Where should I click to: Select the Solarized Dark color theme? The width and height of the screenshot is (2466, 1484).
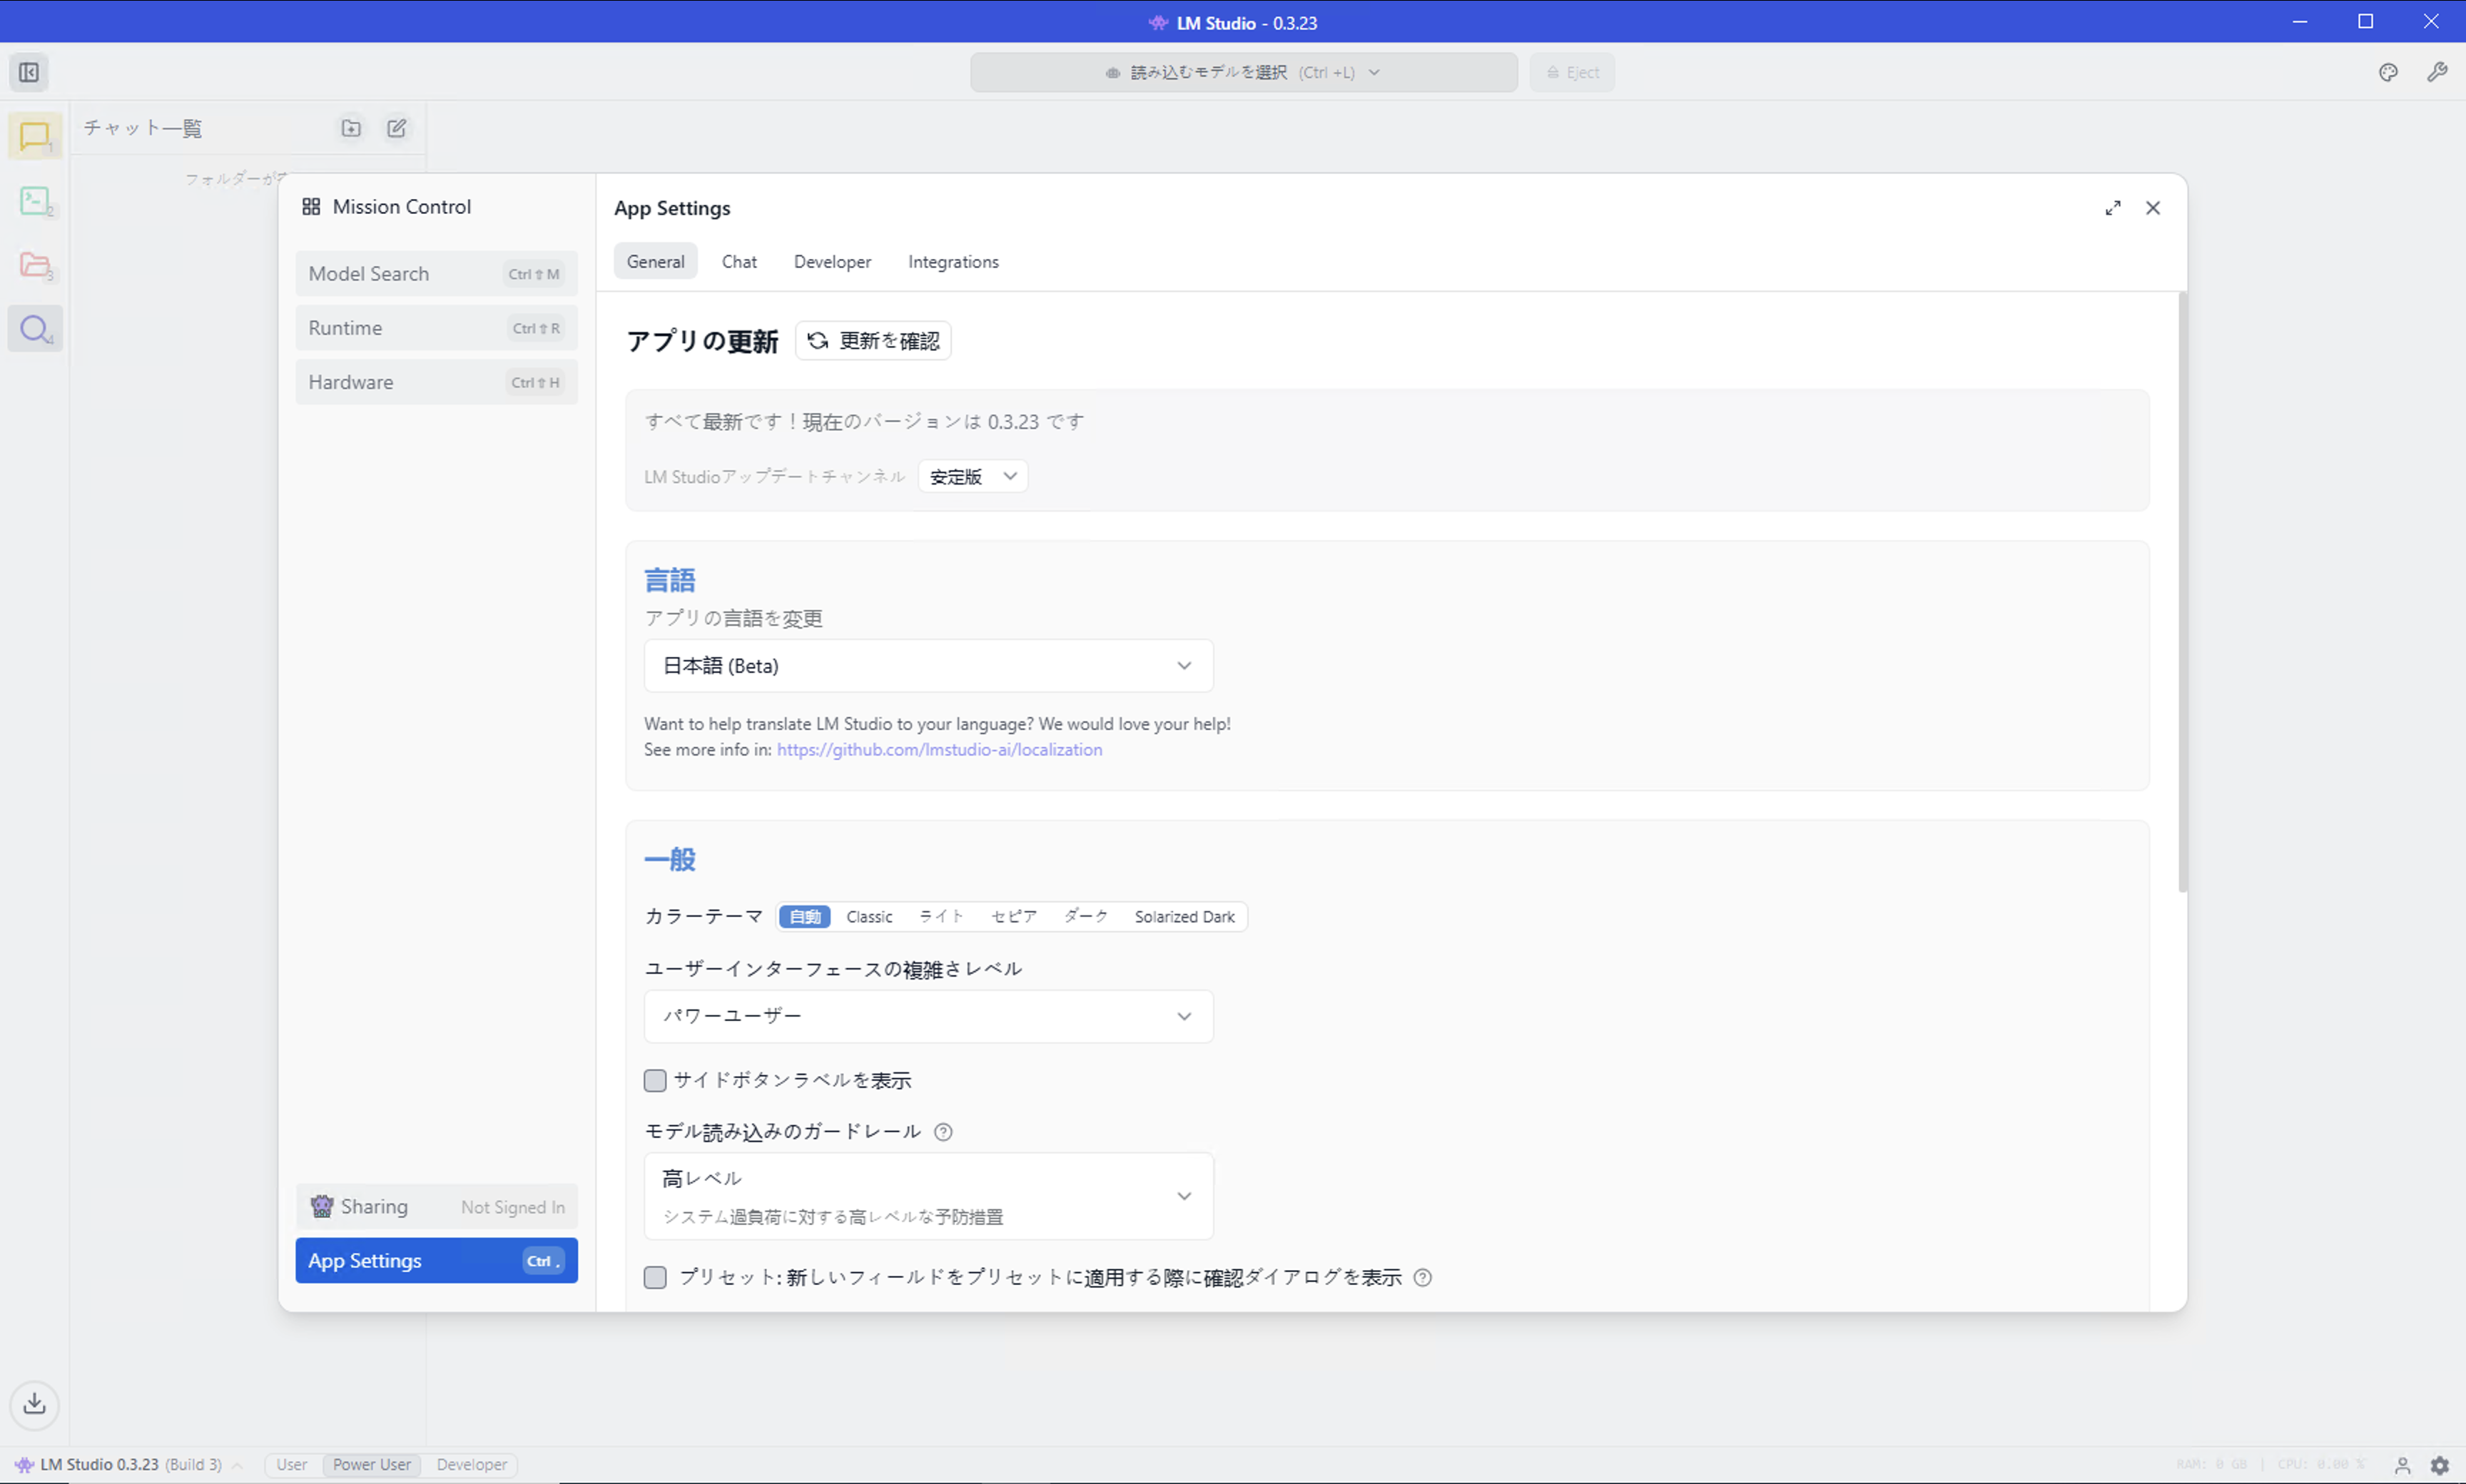(1184, 917)
